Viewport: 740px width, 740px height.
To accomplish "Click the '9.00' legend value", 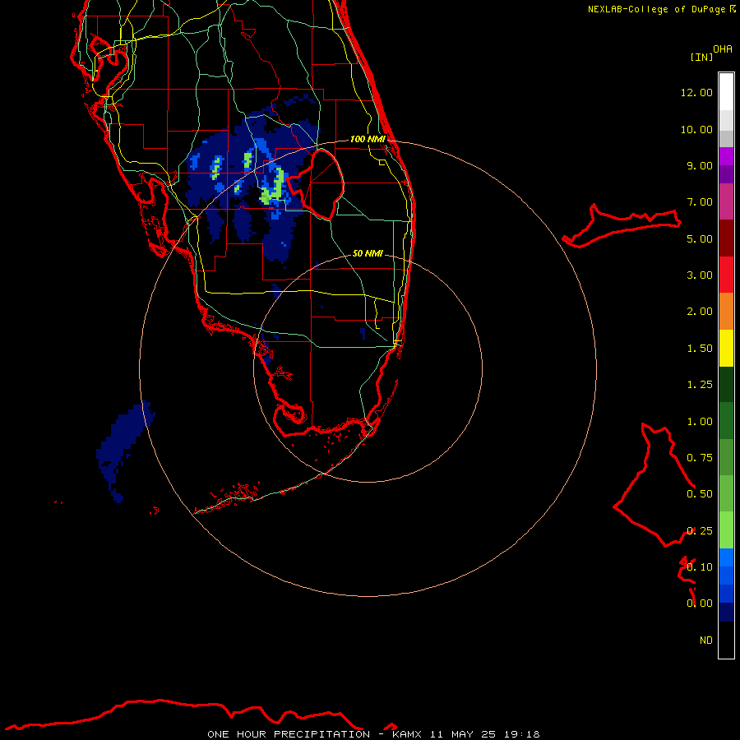I will click(x=700, y=165).
